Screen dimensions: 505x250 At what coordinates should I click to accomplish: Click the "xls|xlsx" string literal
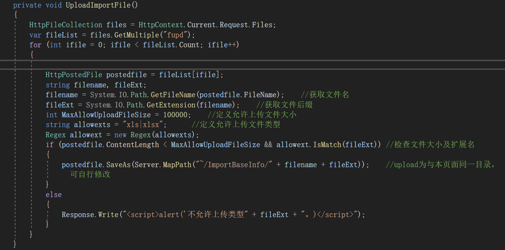tap(143, 124)
